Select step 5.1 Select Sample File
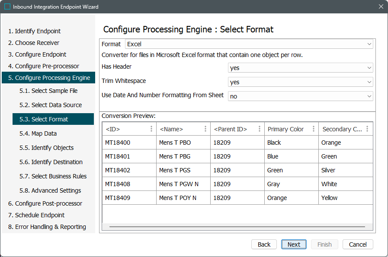388x257 pixels. (x=48, y=91)
